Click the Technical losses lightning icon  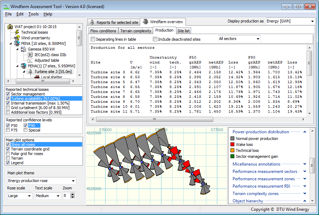(17, 32)
